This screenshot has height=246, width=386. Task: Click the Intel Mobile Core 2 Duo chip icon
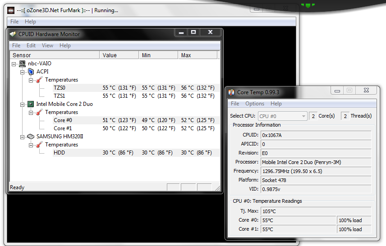[x=31, y=104]
